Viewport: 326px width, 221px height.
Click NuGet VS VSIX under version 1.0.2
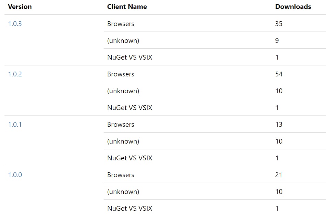pyautogui.click(x=130, y=108)
